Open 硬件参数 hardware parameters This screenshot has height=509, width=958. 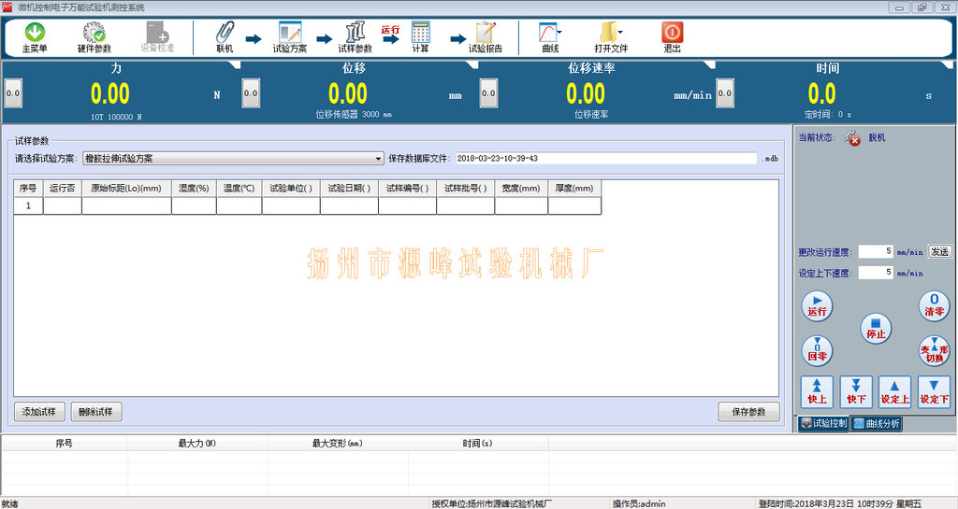click(x=94, y=36)
